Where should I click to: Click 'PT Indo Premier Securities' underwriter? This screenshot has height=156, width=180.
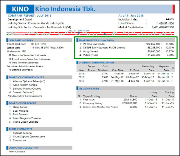(x=23, y=63)
